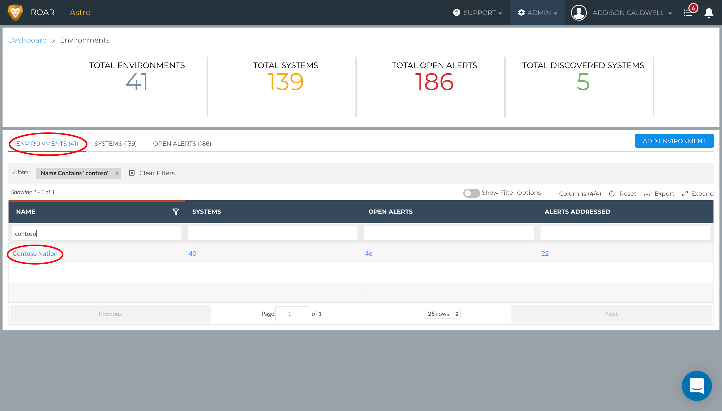Image resolution: width=722 pixels, height=411 pixels.
Task: Open the 46 open alerts link
Action: [x=369, y=254]
